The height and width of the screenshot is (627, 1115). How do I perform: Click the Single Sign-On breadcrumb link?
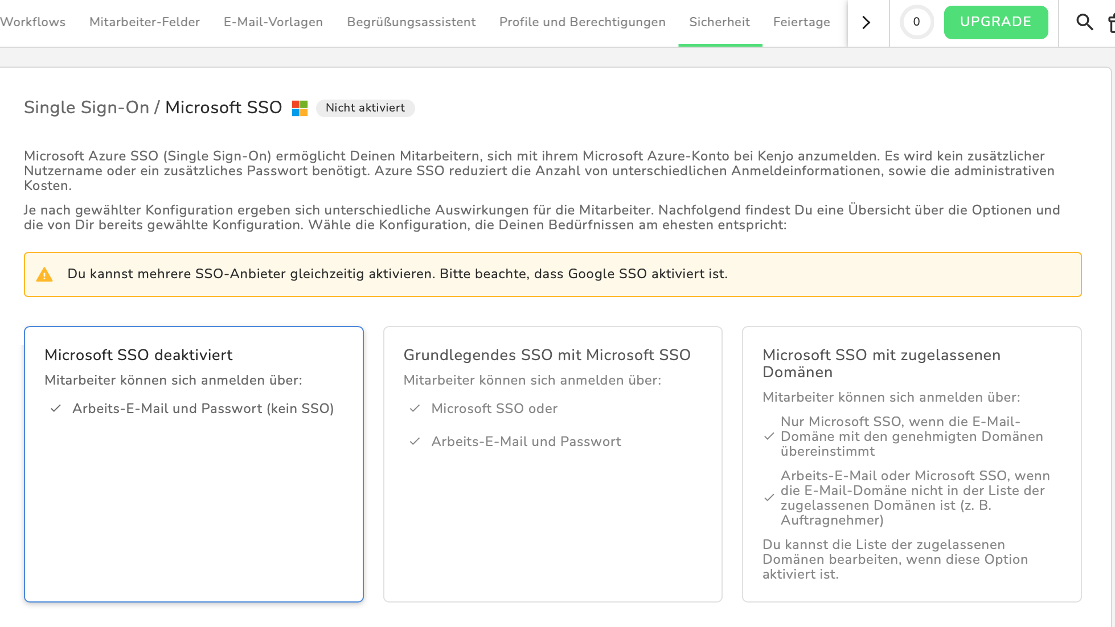point(86,108)
